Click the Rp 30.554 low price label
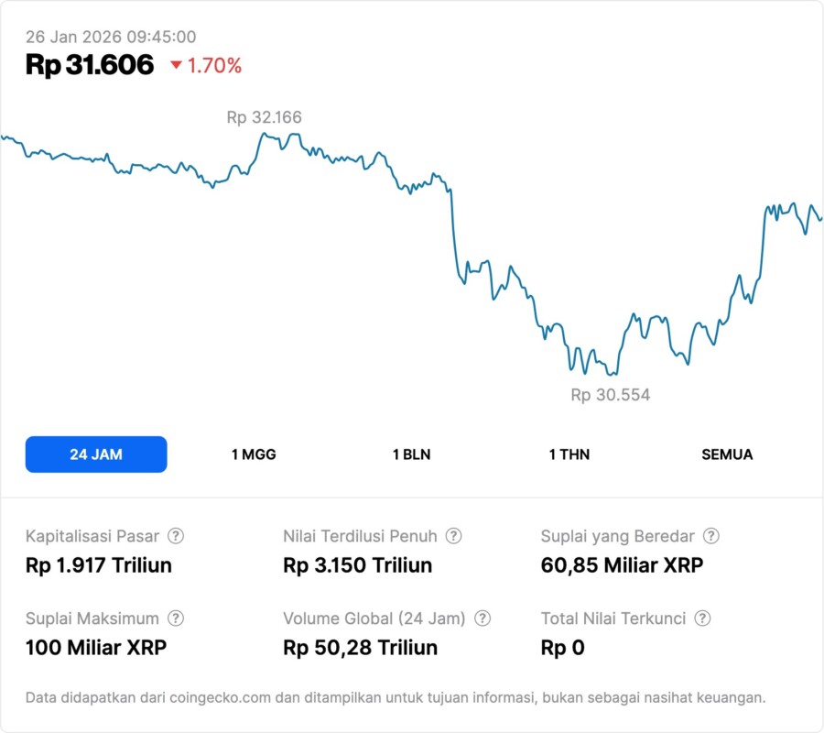Image resolution: width=824 pixels, height=733 pixels. coord(610,396)
